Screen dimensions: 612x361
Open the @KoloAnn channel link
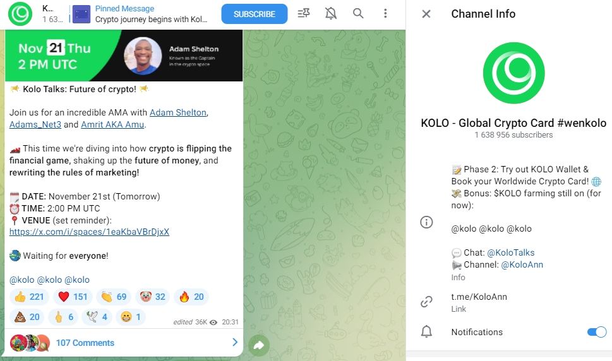pos(522,264)
